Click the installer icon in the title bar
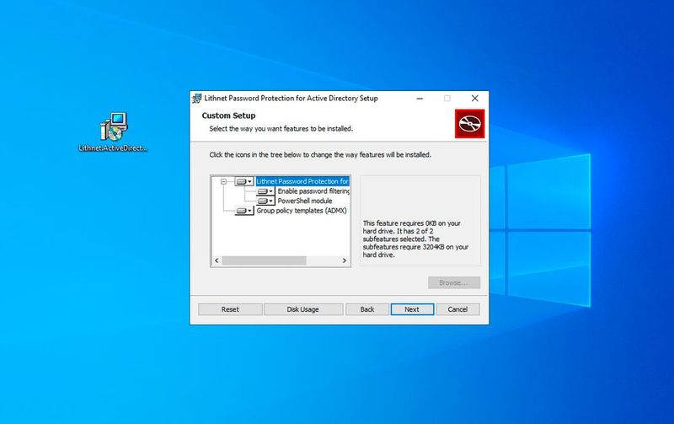The image size is (674, 424). click(x=196, y=99)
